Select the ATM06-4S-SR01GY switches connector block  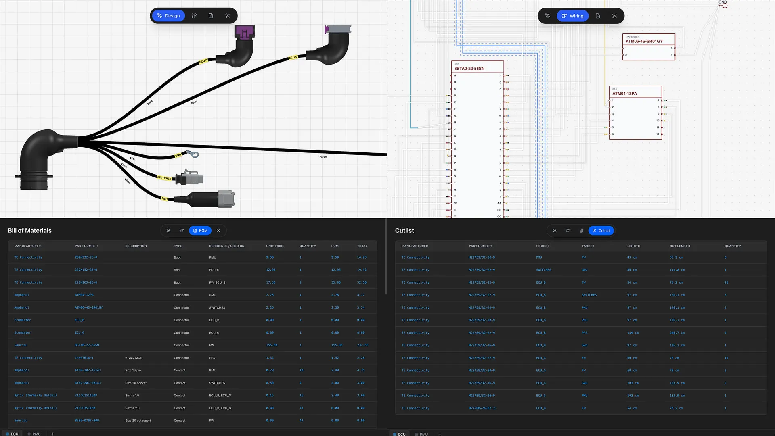tap(649, 47)
